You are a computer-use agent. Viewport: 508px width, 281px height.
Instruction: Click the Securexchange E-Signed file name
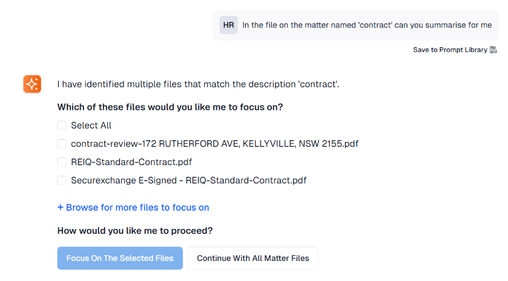[188, 180]
